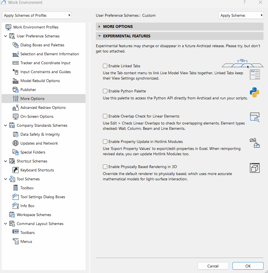Open Work Environment Profiles icon
This screenshot has width=268, height=273.
[8, 27]
